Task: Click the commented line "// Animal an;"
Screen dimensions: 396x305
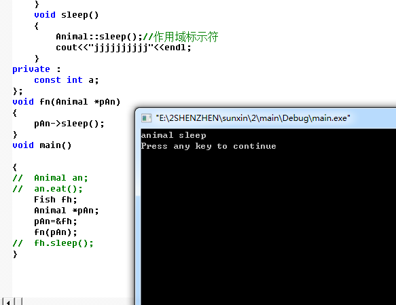Action: (x=50, y=178)
